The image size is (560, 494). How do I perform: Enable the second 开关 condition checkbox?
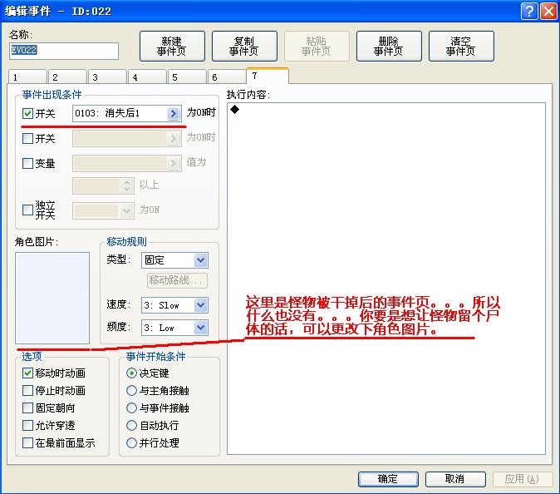click(x=27, y=138)
